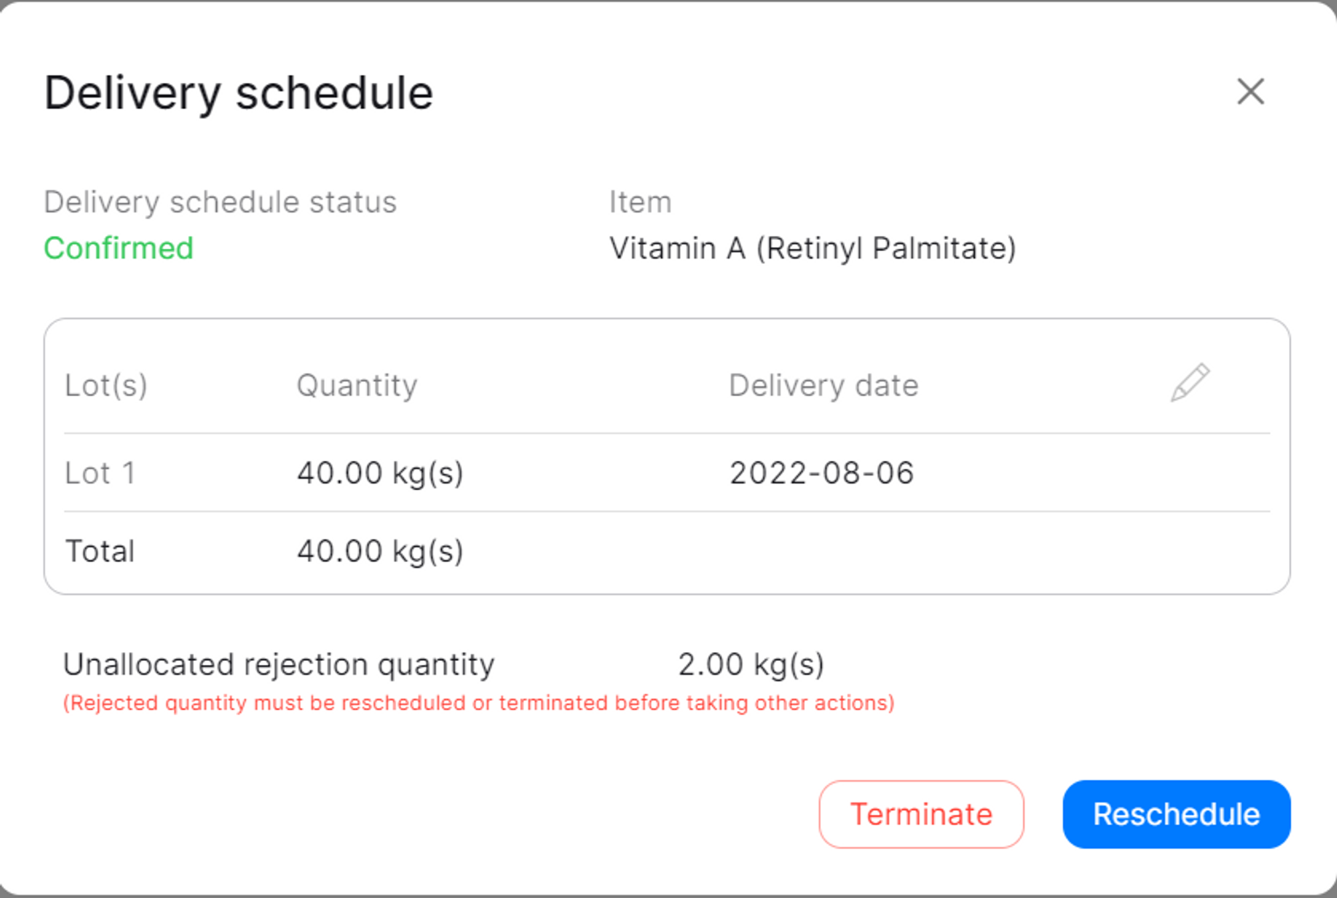Click the dialog dismiss cross icon
Screen dimensions: 1337x898
(1251, 92)
